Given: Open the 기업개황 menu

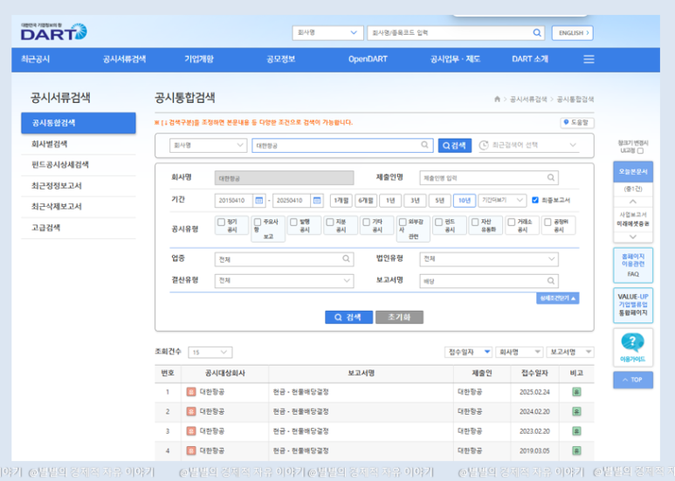Looking at the screenshot, I should (x=199, y=59).
